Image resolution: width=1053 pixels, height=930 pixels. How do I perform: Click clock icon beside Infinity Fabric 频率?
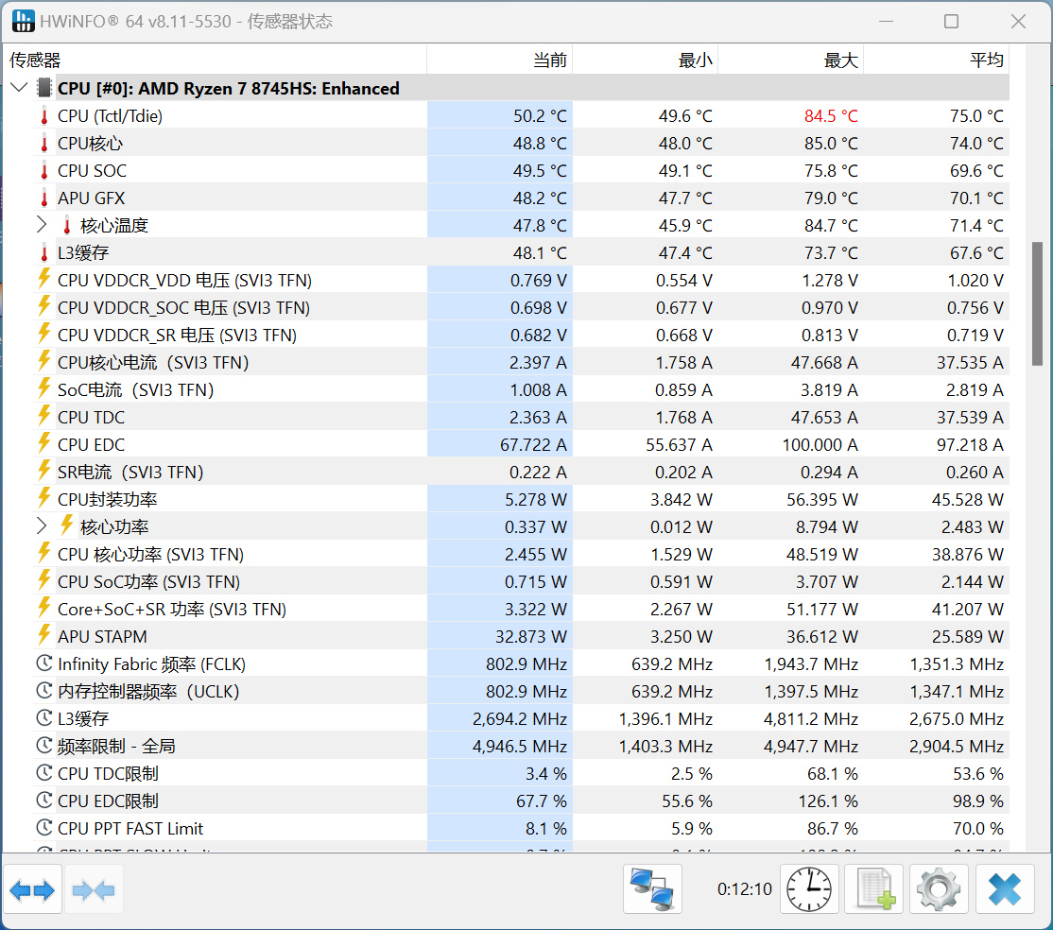pos(44,663)
